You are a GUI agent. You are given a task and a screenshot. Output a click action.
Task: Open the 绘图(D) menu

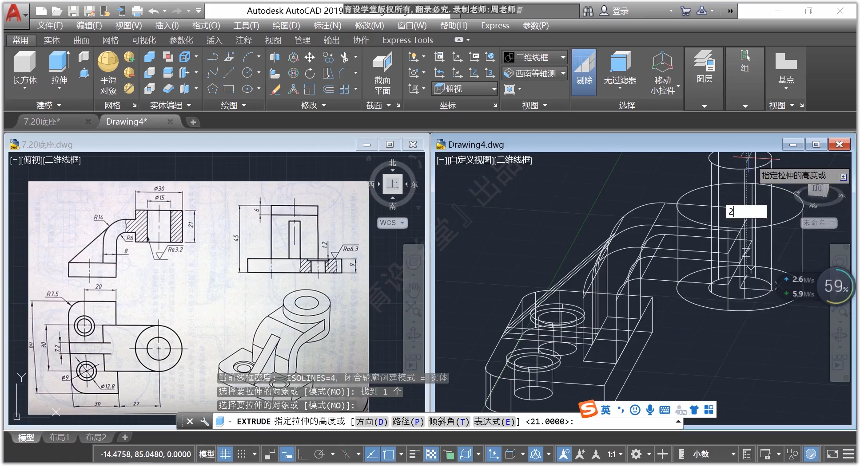point(286,25)
